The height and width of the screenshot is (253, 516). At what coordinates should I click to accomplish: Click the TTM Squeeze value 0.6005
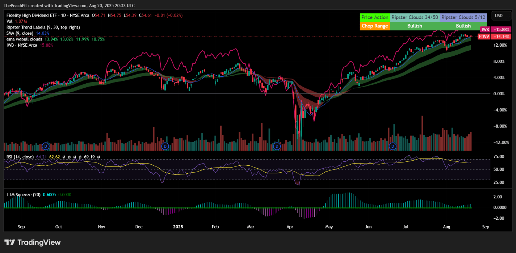click(49, 194)
